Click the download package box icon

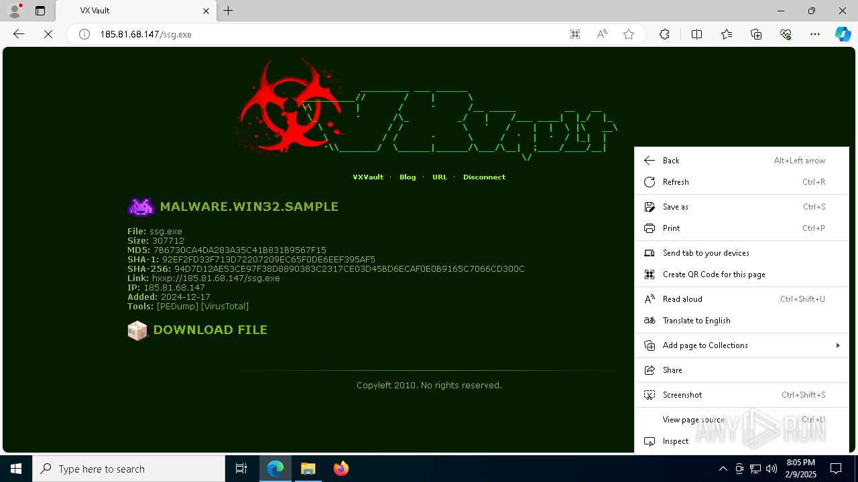(137, 331)
